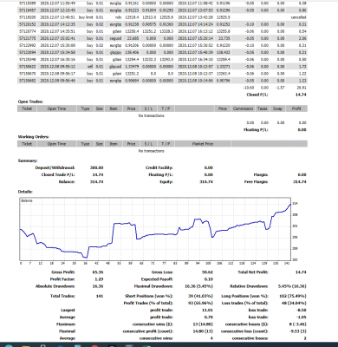Select the cancelled ndx buy limit row

[162, 17]
